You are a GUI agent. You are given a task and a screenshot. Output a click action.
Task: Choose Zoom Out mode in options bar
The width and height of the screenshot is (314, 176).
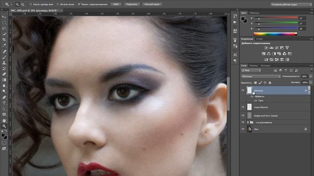23,4
